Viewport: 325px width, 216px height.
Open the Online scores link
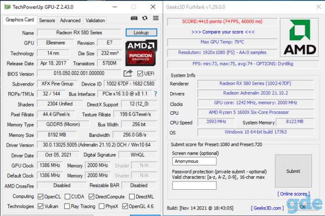click(x=293, y=194)
